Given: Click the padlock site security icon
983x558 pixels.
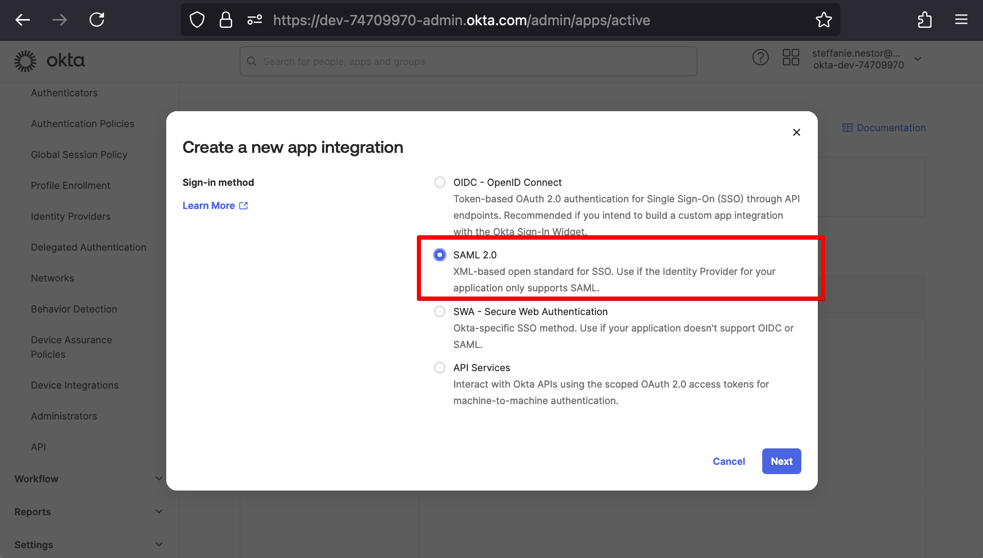Looking at the screenshot, I should tap(226, 20).
